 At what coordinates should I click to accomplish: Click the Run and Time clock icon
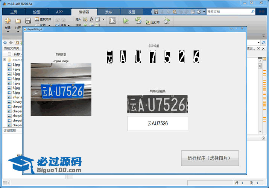[x=167, y=21]
